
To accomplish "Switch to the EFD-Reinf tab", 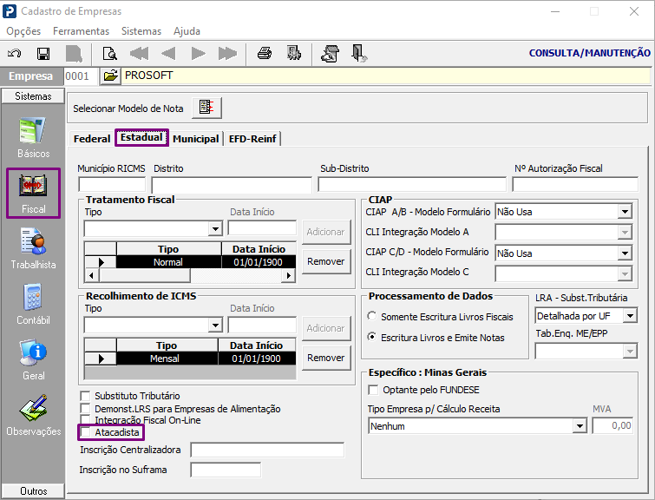I will tap(252, 139).
